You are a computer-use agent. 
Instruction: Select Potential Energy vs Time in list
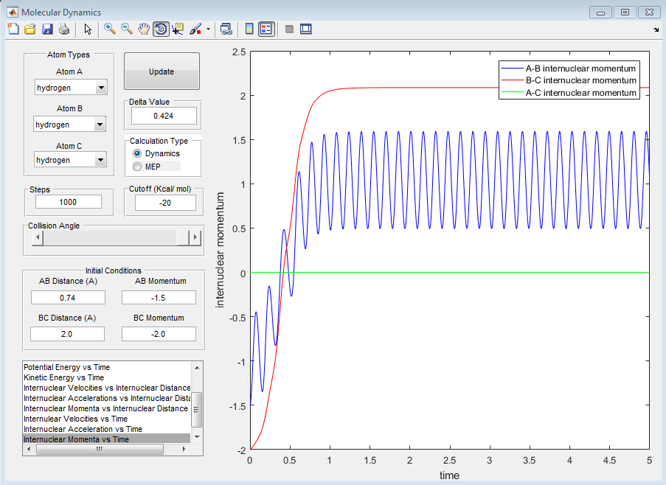pos(66,367)
